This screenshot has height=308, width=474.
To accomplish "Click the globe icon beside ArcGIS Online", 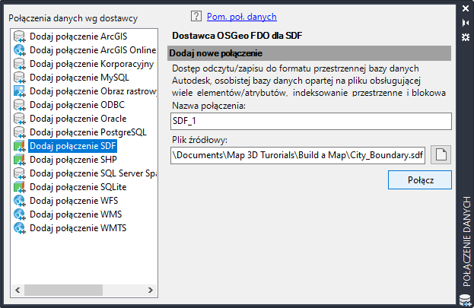I will [x=20, y=50].
